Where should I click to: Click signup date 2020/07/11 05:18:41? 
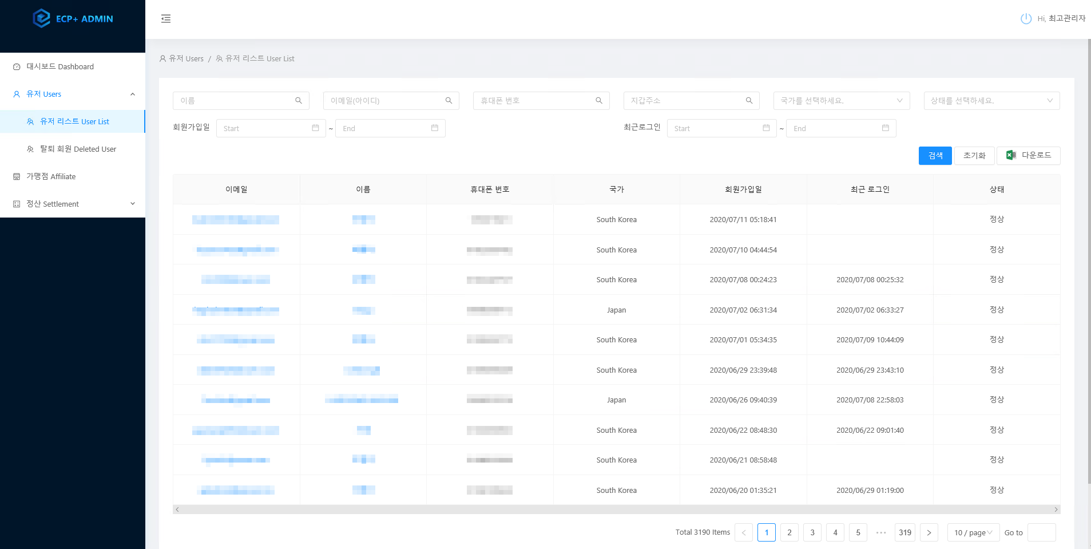(743, 220)
